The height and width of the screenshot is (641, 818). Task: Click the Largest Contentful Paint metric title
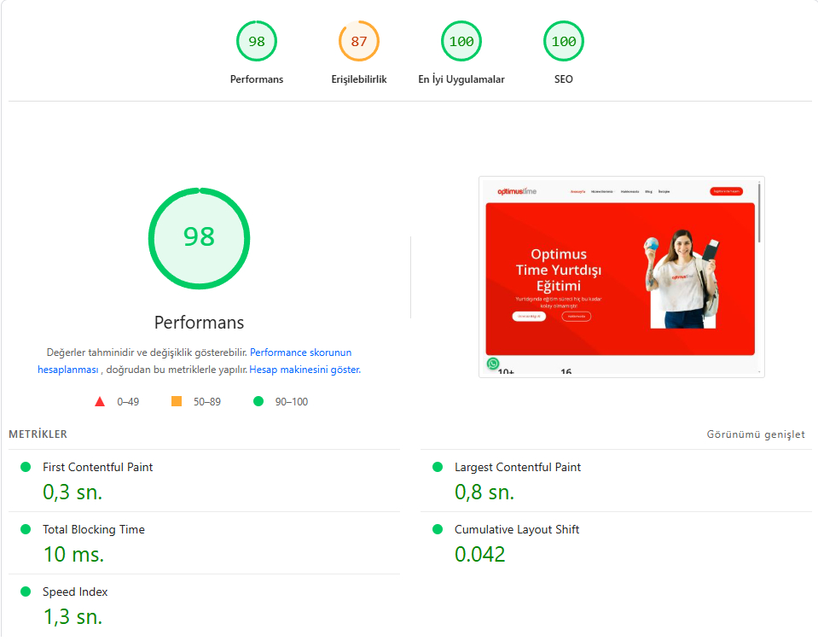[518, 467]
